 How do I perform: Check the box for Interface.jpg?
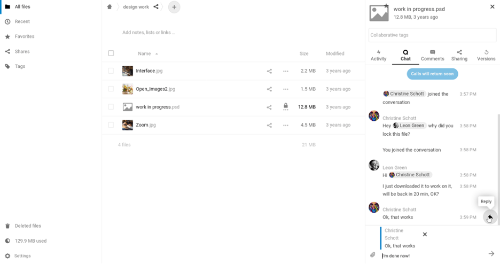pyautogui.click(x=111, y=71)
